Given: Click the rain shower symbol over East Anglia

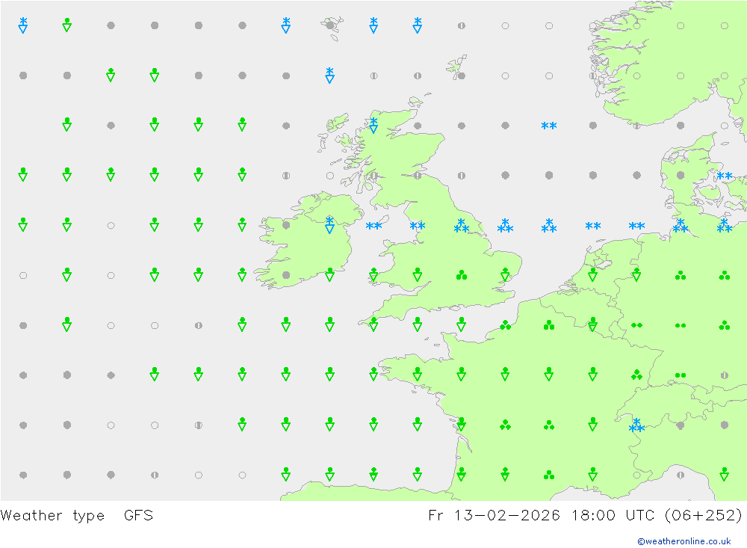Looking at the screenshot, I should 505,274.
